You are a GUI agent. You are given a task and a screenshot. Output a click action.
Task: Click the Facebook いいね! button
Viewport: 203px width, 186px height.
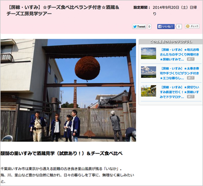pyautogui.click(x=166, y=27)
